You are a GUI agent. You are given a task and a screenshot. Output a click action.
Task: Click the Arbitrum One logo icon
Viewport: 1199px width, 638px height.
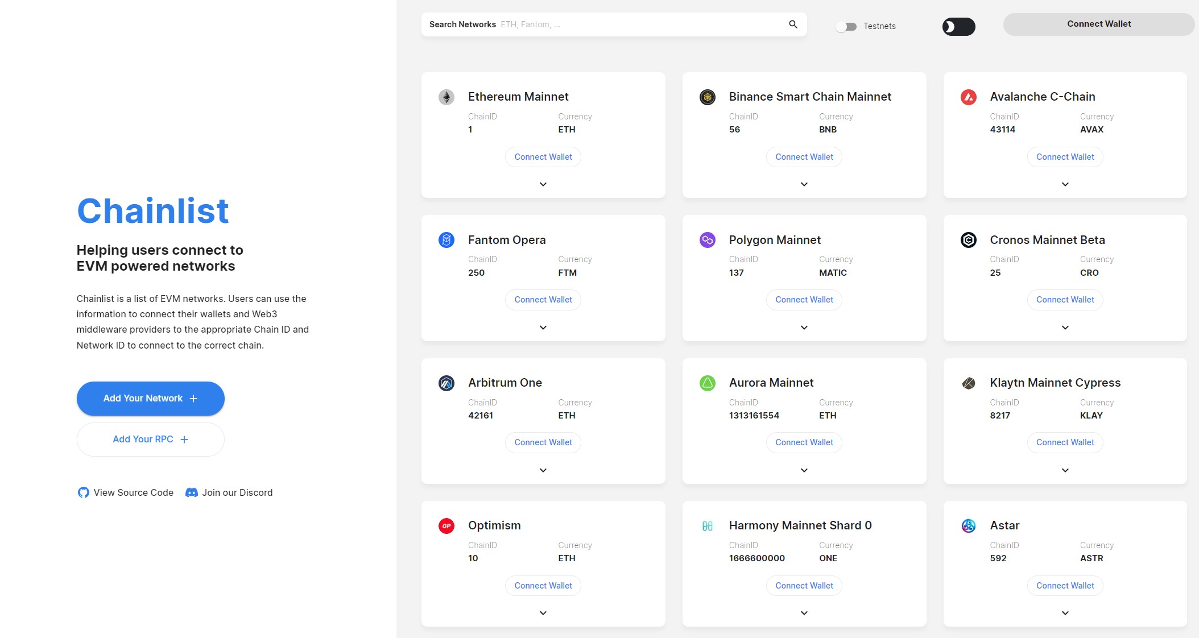(x=446, y=383)
